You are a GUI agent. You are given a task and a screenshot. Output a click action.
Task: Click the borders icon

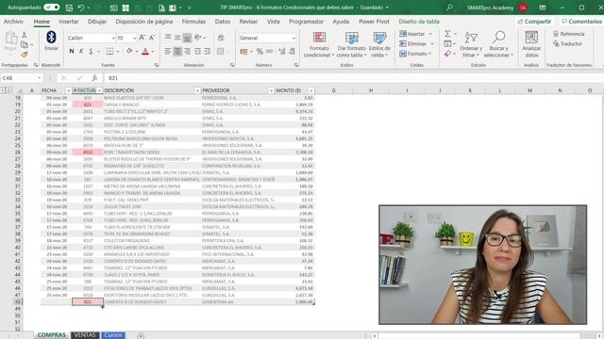pos(109,51)
